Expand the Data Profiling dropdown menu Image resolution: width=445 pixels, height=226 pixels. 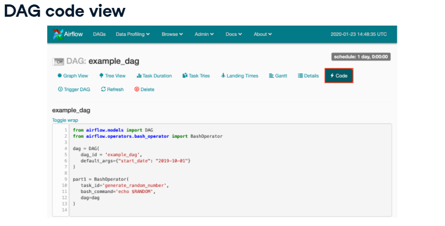coord(133,34)
